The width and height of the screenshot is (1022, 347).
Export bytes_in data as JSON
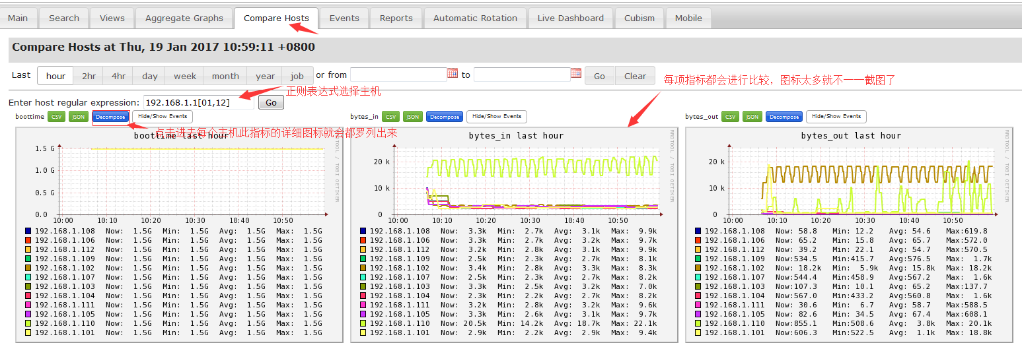pos(412,117)
